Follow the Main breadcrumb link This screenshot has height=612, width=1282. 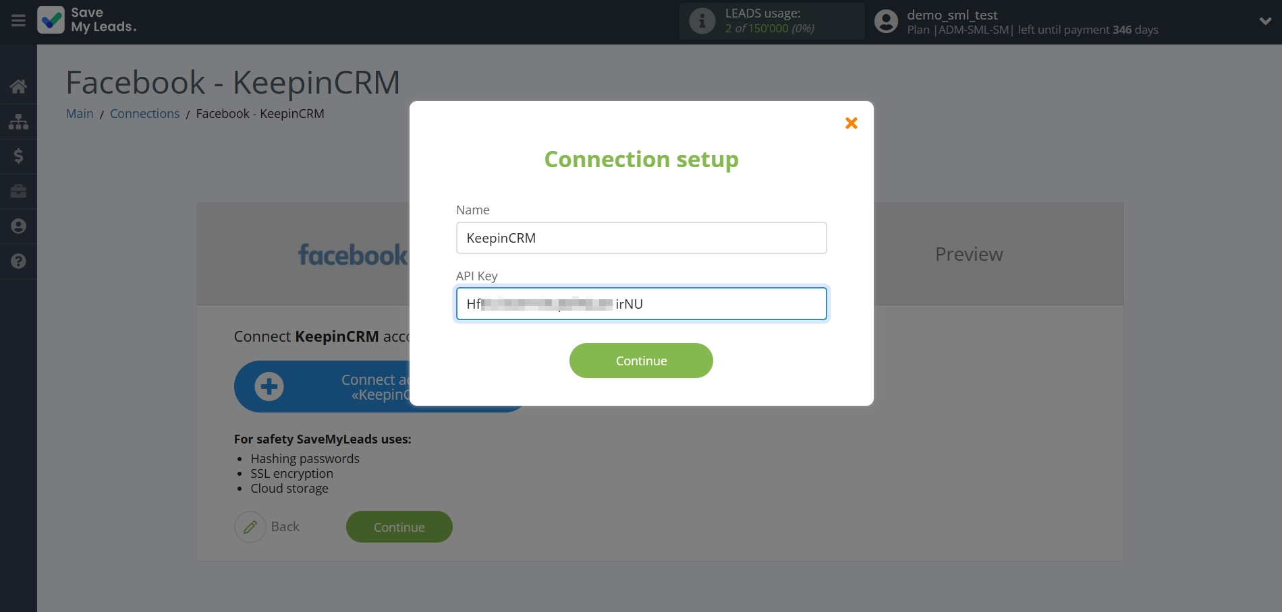80,114
